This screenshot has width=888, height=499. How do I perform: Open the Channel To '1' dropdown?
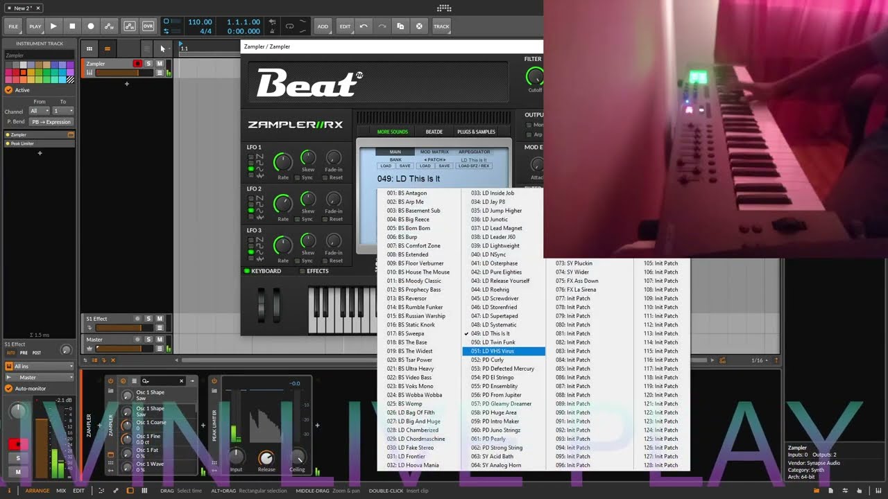(x=63, y=111)
